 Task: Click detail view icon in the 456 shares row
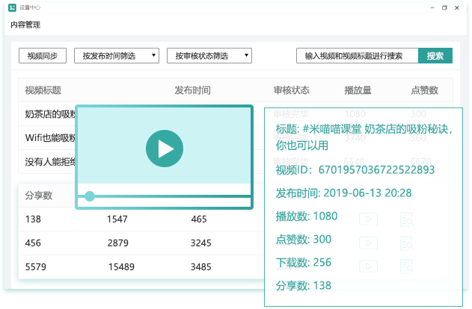point(407,243)
